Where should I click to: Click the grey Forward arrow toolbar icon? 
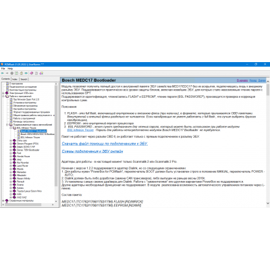[7, 73]
